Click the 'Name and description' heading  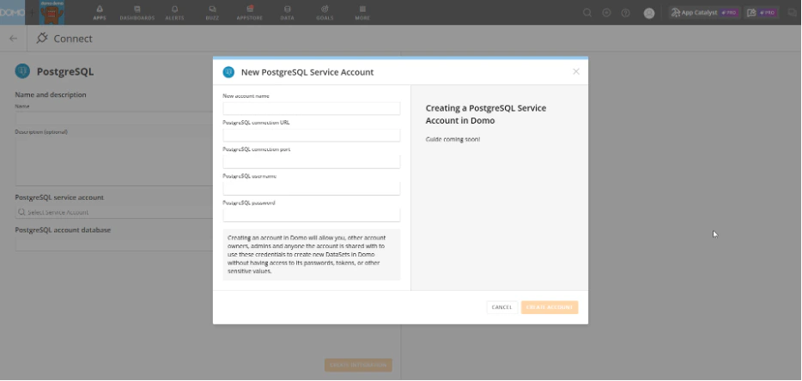coord(51,94)
